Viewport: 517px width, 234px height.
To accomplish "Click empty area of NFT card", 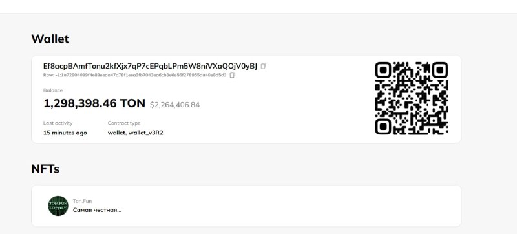I will 280,206.
